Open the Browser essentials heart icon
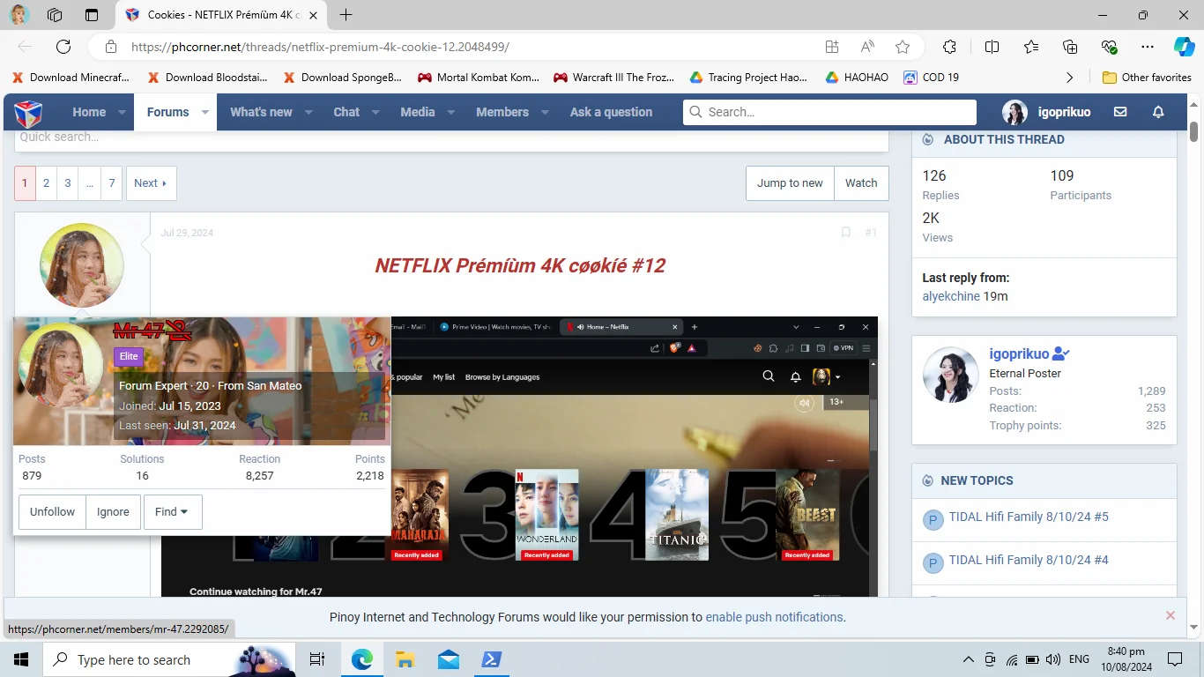1204x677 pixels. pyautogui.click(x=1109, y=47)
